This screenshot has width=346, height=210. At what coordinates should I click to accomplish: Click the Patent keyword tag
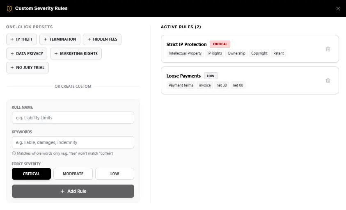[278, 53]
